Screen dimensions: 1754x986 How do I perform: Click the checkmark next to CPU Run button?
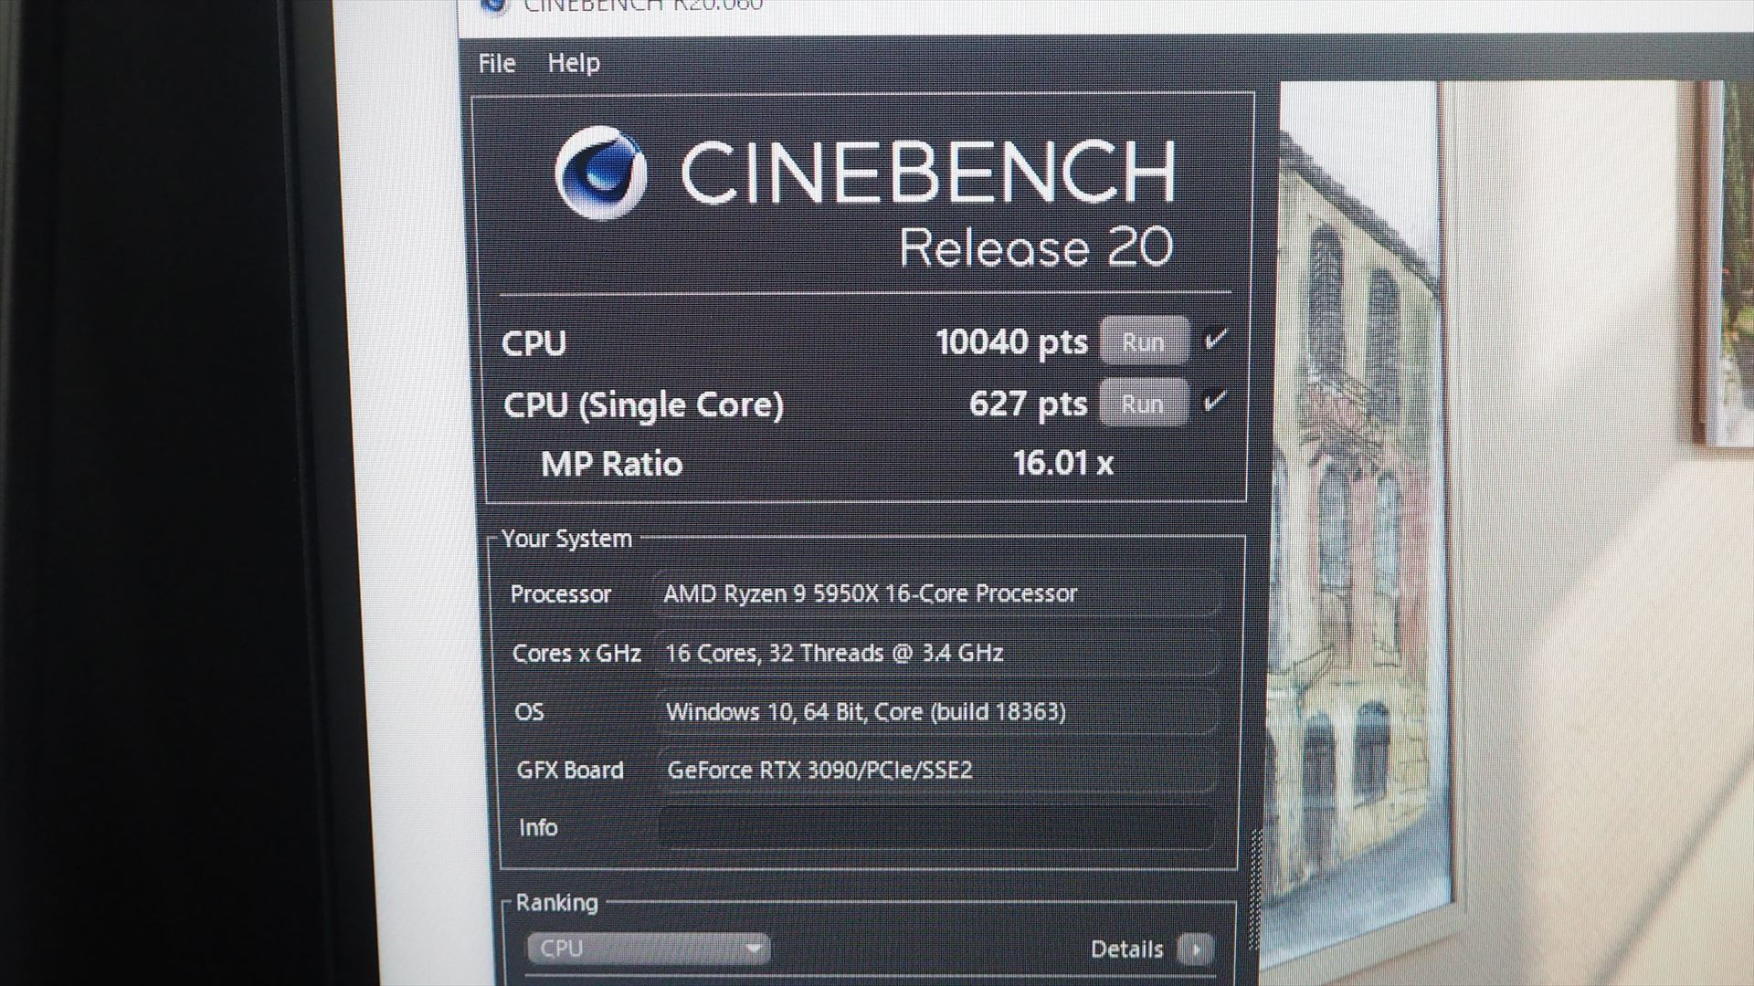point(1215,341)
